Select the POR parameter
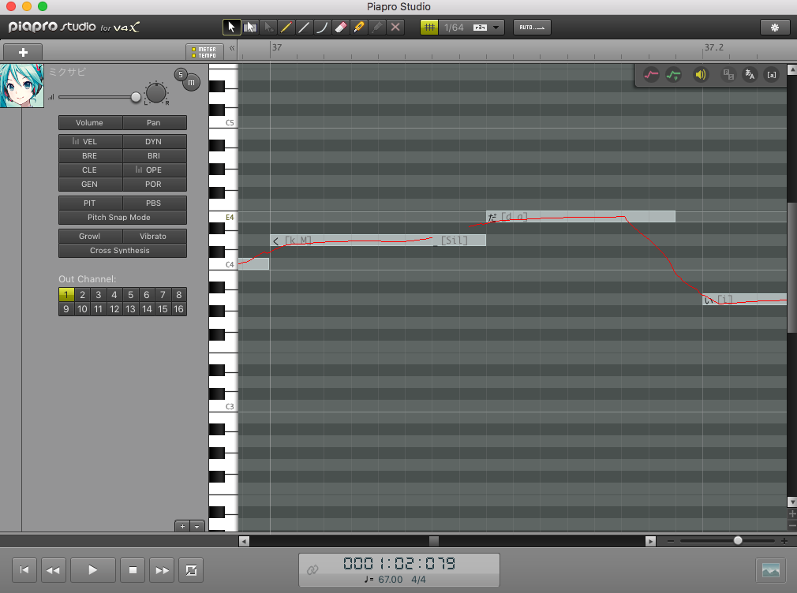This screenshot has height=593, width=797. click(154, 185)
